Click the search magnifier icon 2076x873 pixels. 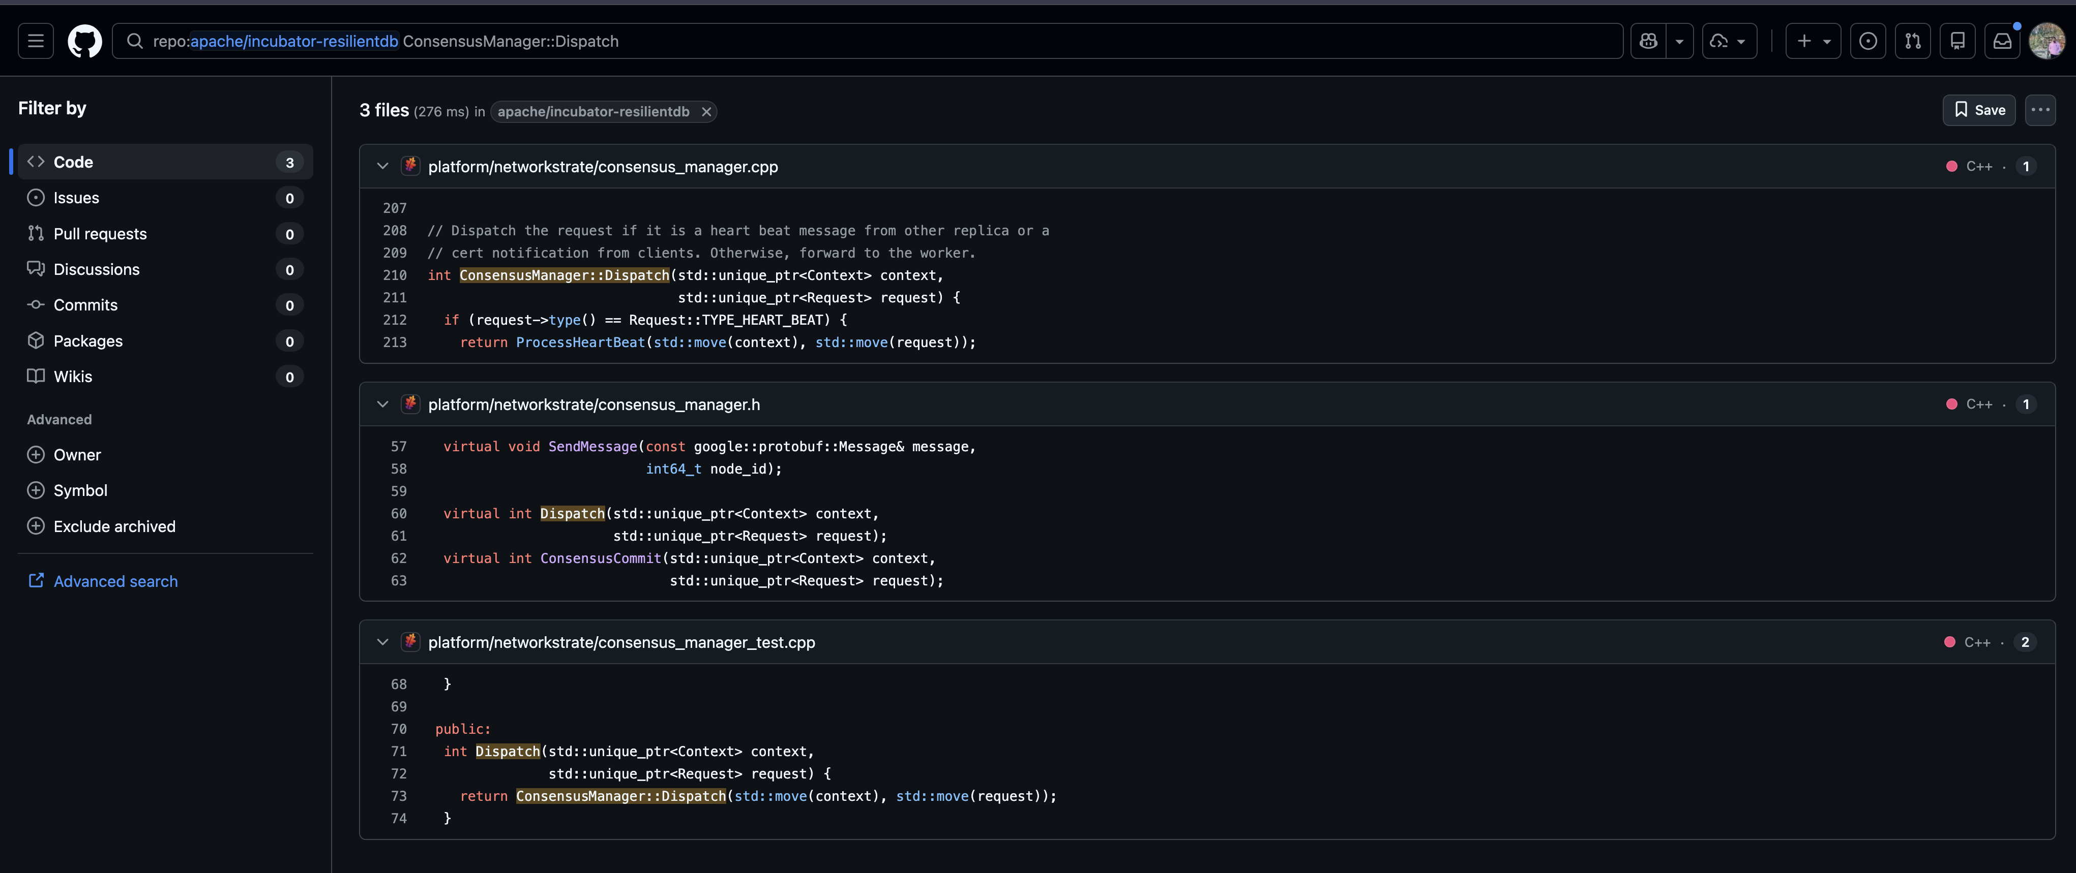click(x=135, y=41)
